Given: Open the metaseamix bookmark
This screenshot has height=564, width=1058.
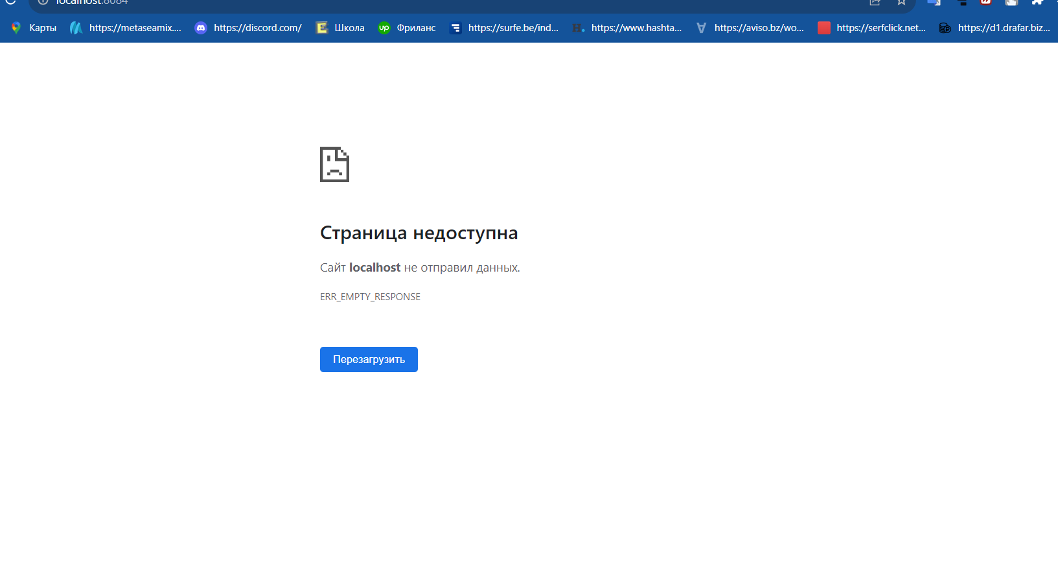Looking at the screenshot, I should click(x=126, y=28).
